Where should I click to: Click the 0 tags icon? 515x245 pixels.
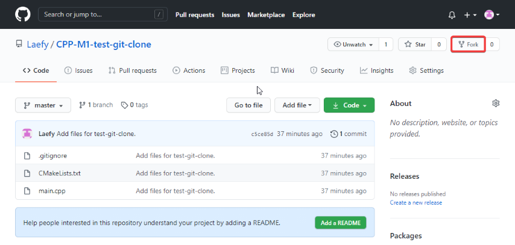click(x=124, y=105)
